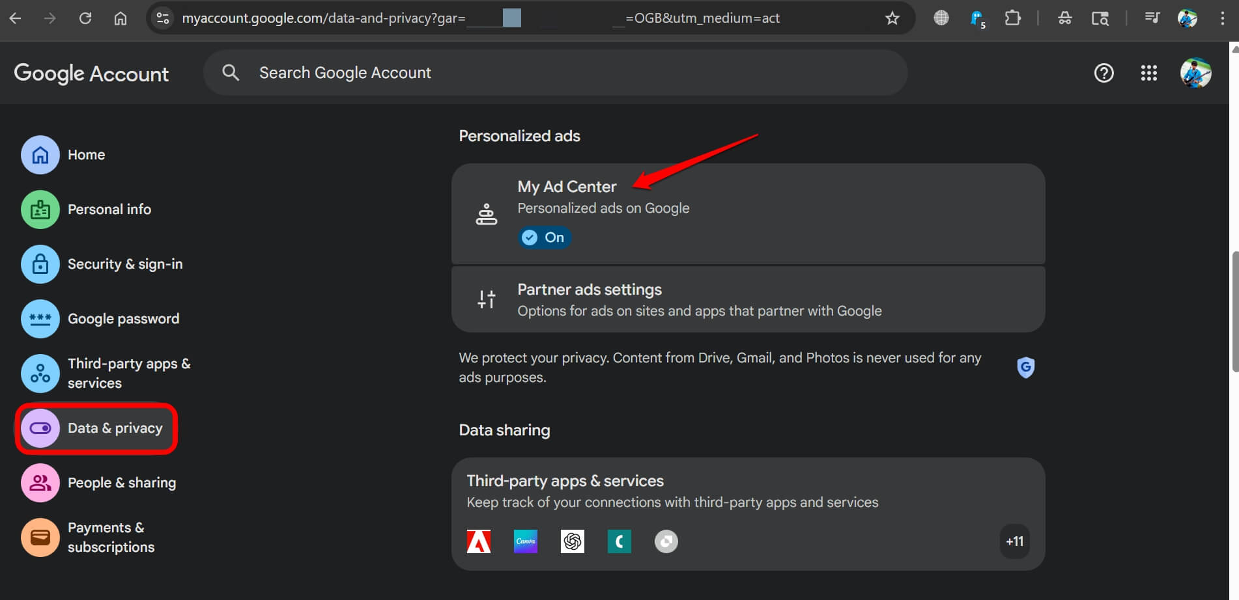Click the My Ad Center icon

click(x=487, y=214)
